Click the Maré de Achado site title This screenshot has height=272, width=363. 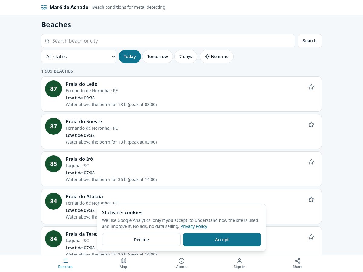click(69, 7)
